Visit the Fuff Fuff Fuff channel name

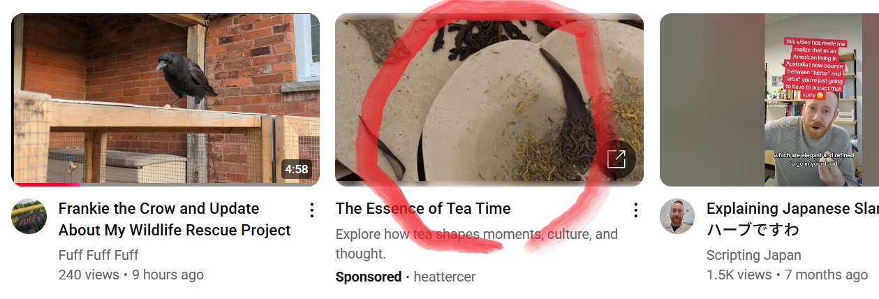pyautogui.click(x=98, y=254)
